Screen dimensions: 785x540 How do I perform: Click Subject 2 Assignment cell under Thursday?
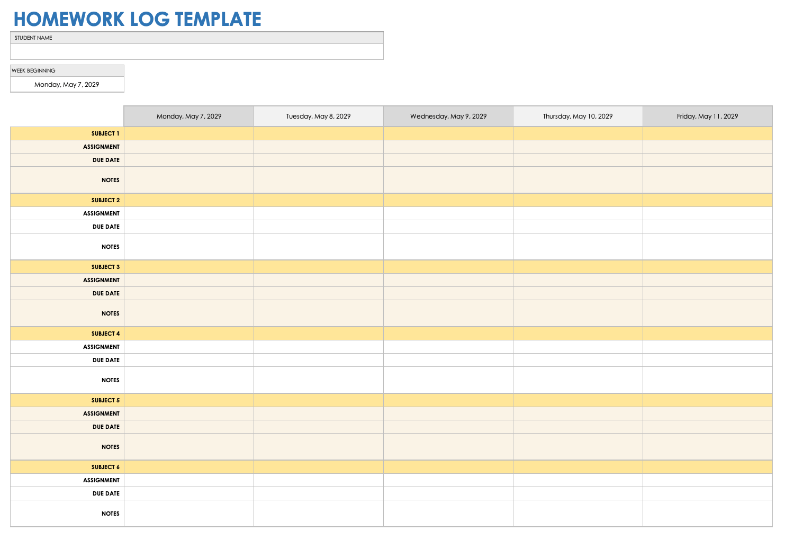578,213
